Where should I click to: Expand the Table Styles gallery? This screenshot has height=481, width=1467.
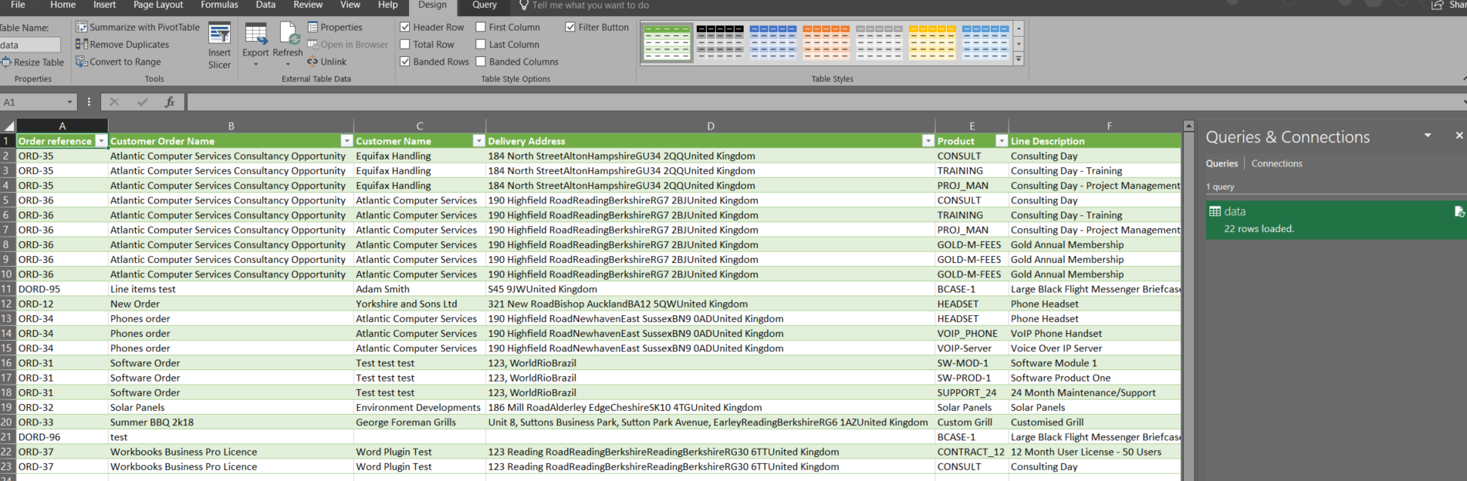(1019, 59)
